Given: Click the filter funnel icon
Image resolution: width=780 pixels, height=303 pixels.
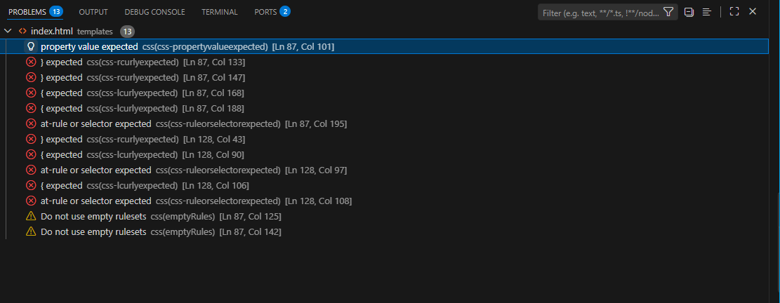Looking at the screenshot, I should pyautogui.click(x=668, y=12).
